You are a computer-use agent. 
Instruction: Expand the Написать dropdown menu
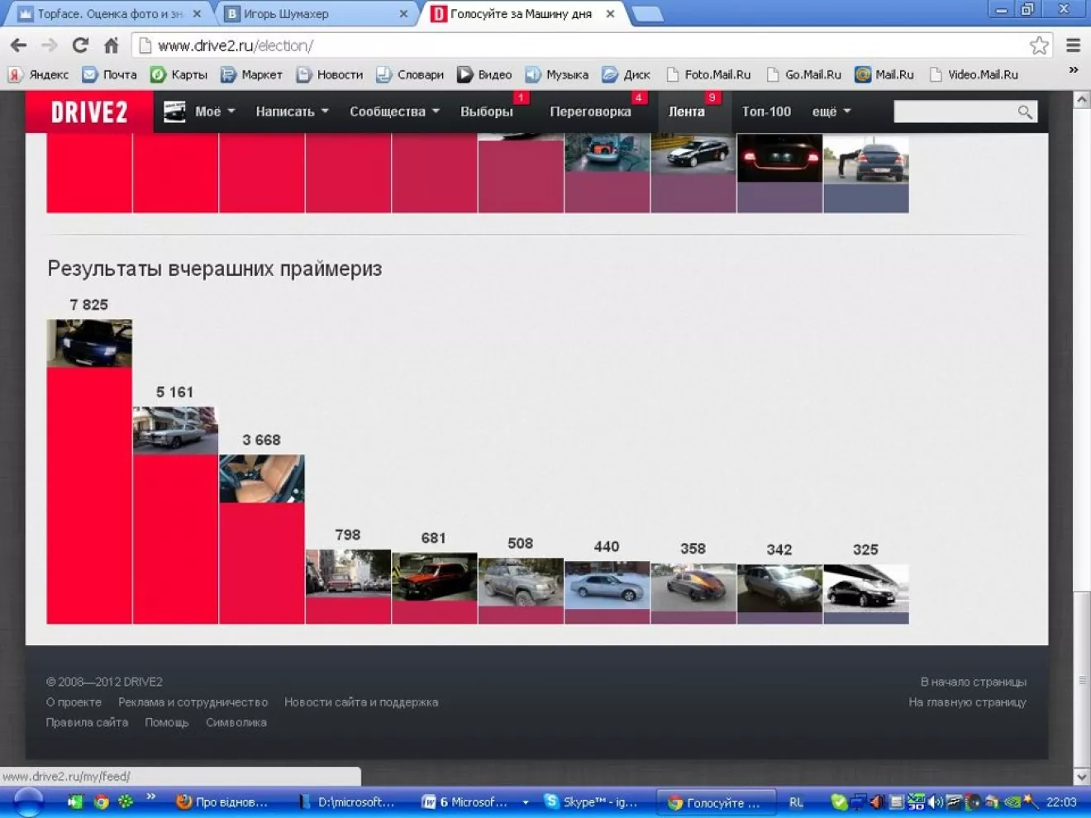coord(293,112)
